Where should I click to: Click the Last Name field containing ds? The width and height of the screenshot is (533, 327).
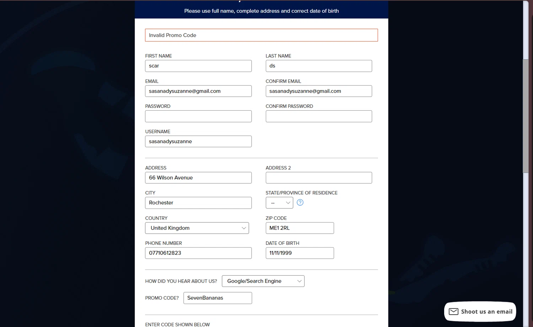coord(319,66)
